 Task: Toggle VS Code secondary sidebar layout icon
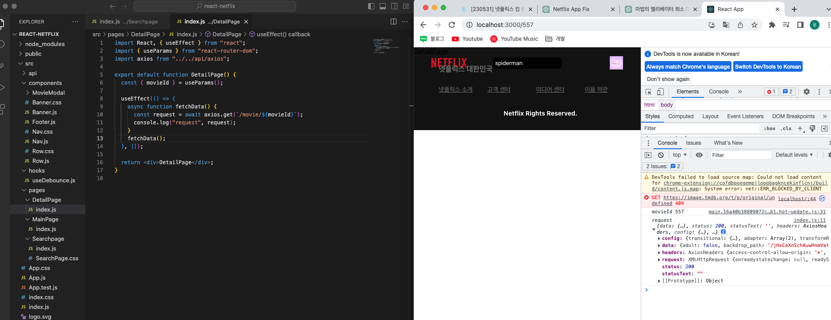click(394, 6)
